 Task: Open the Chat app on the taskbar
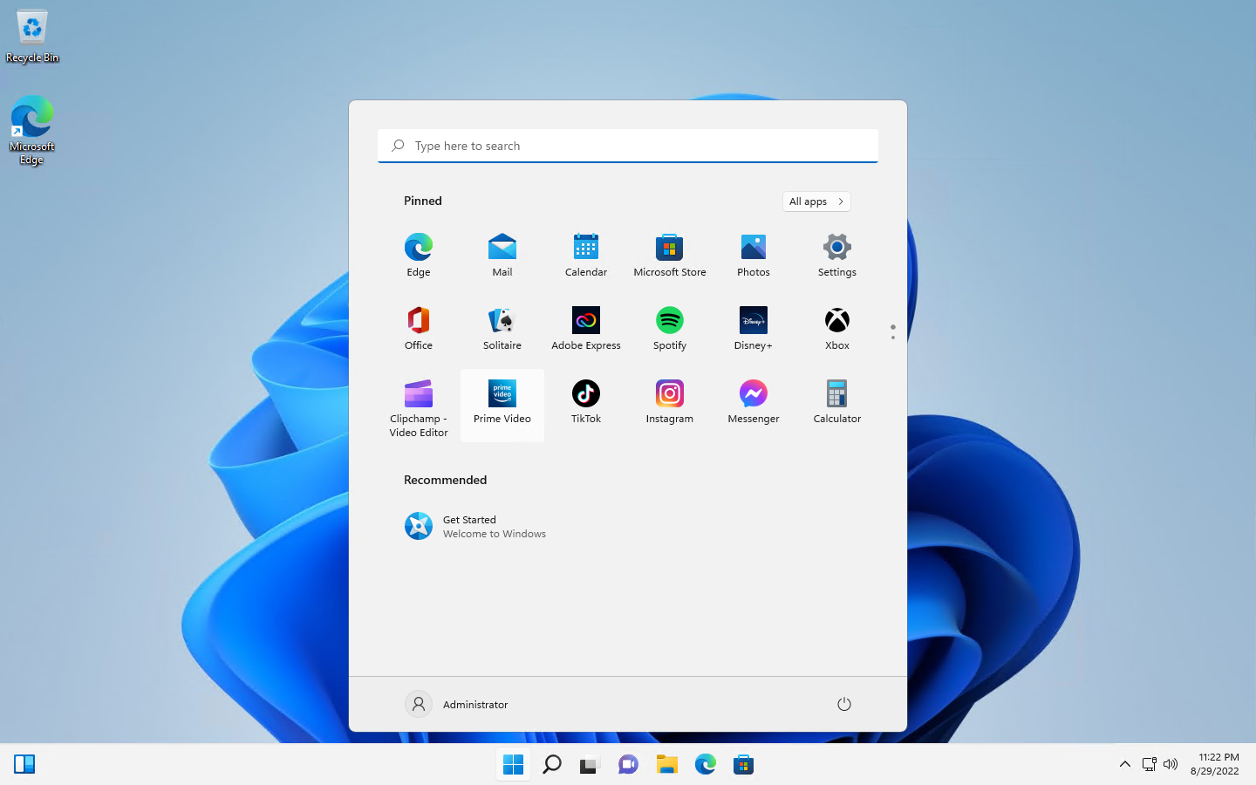[629, 765]
